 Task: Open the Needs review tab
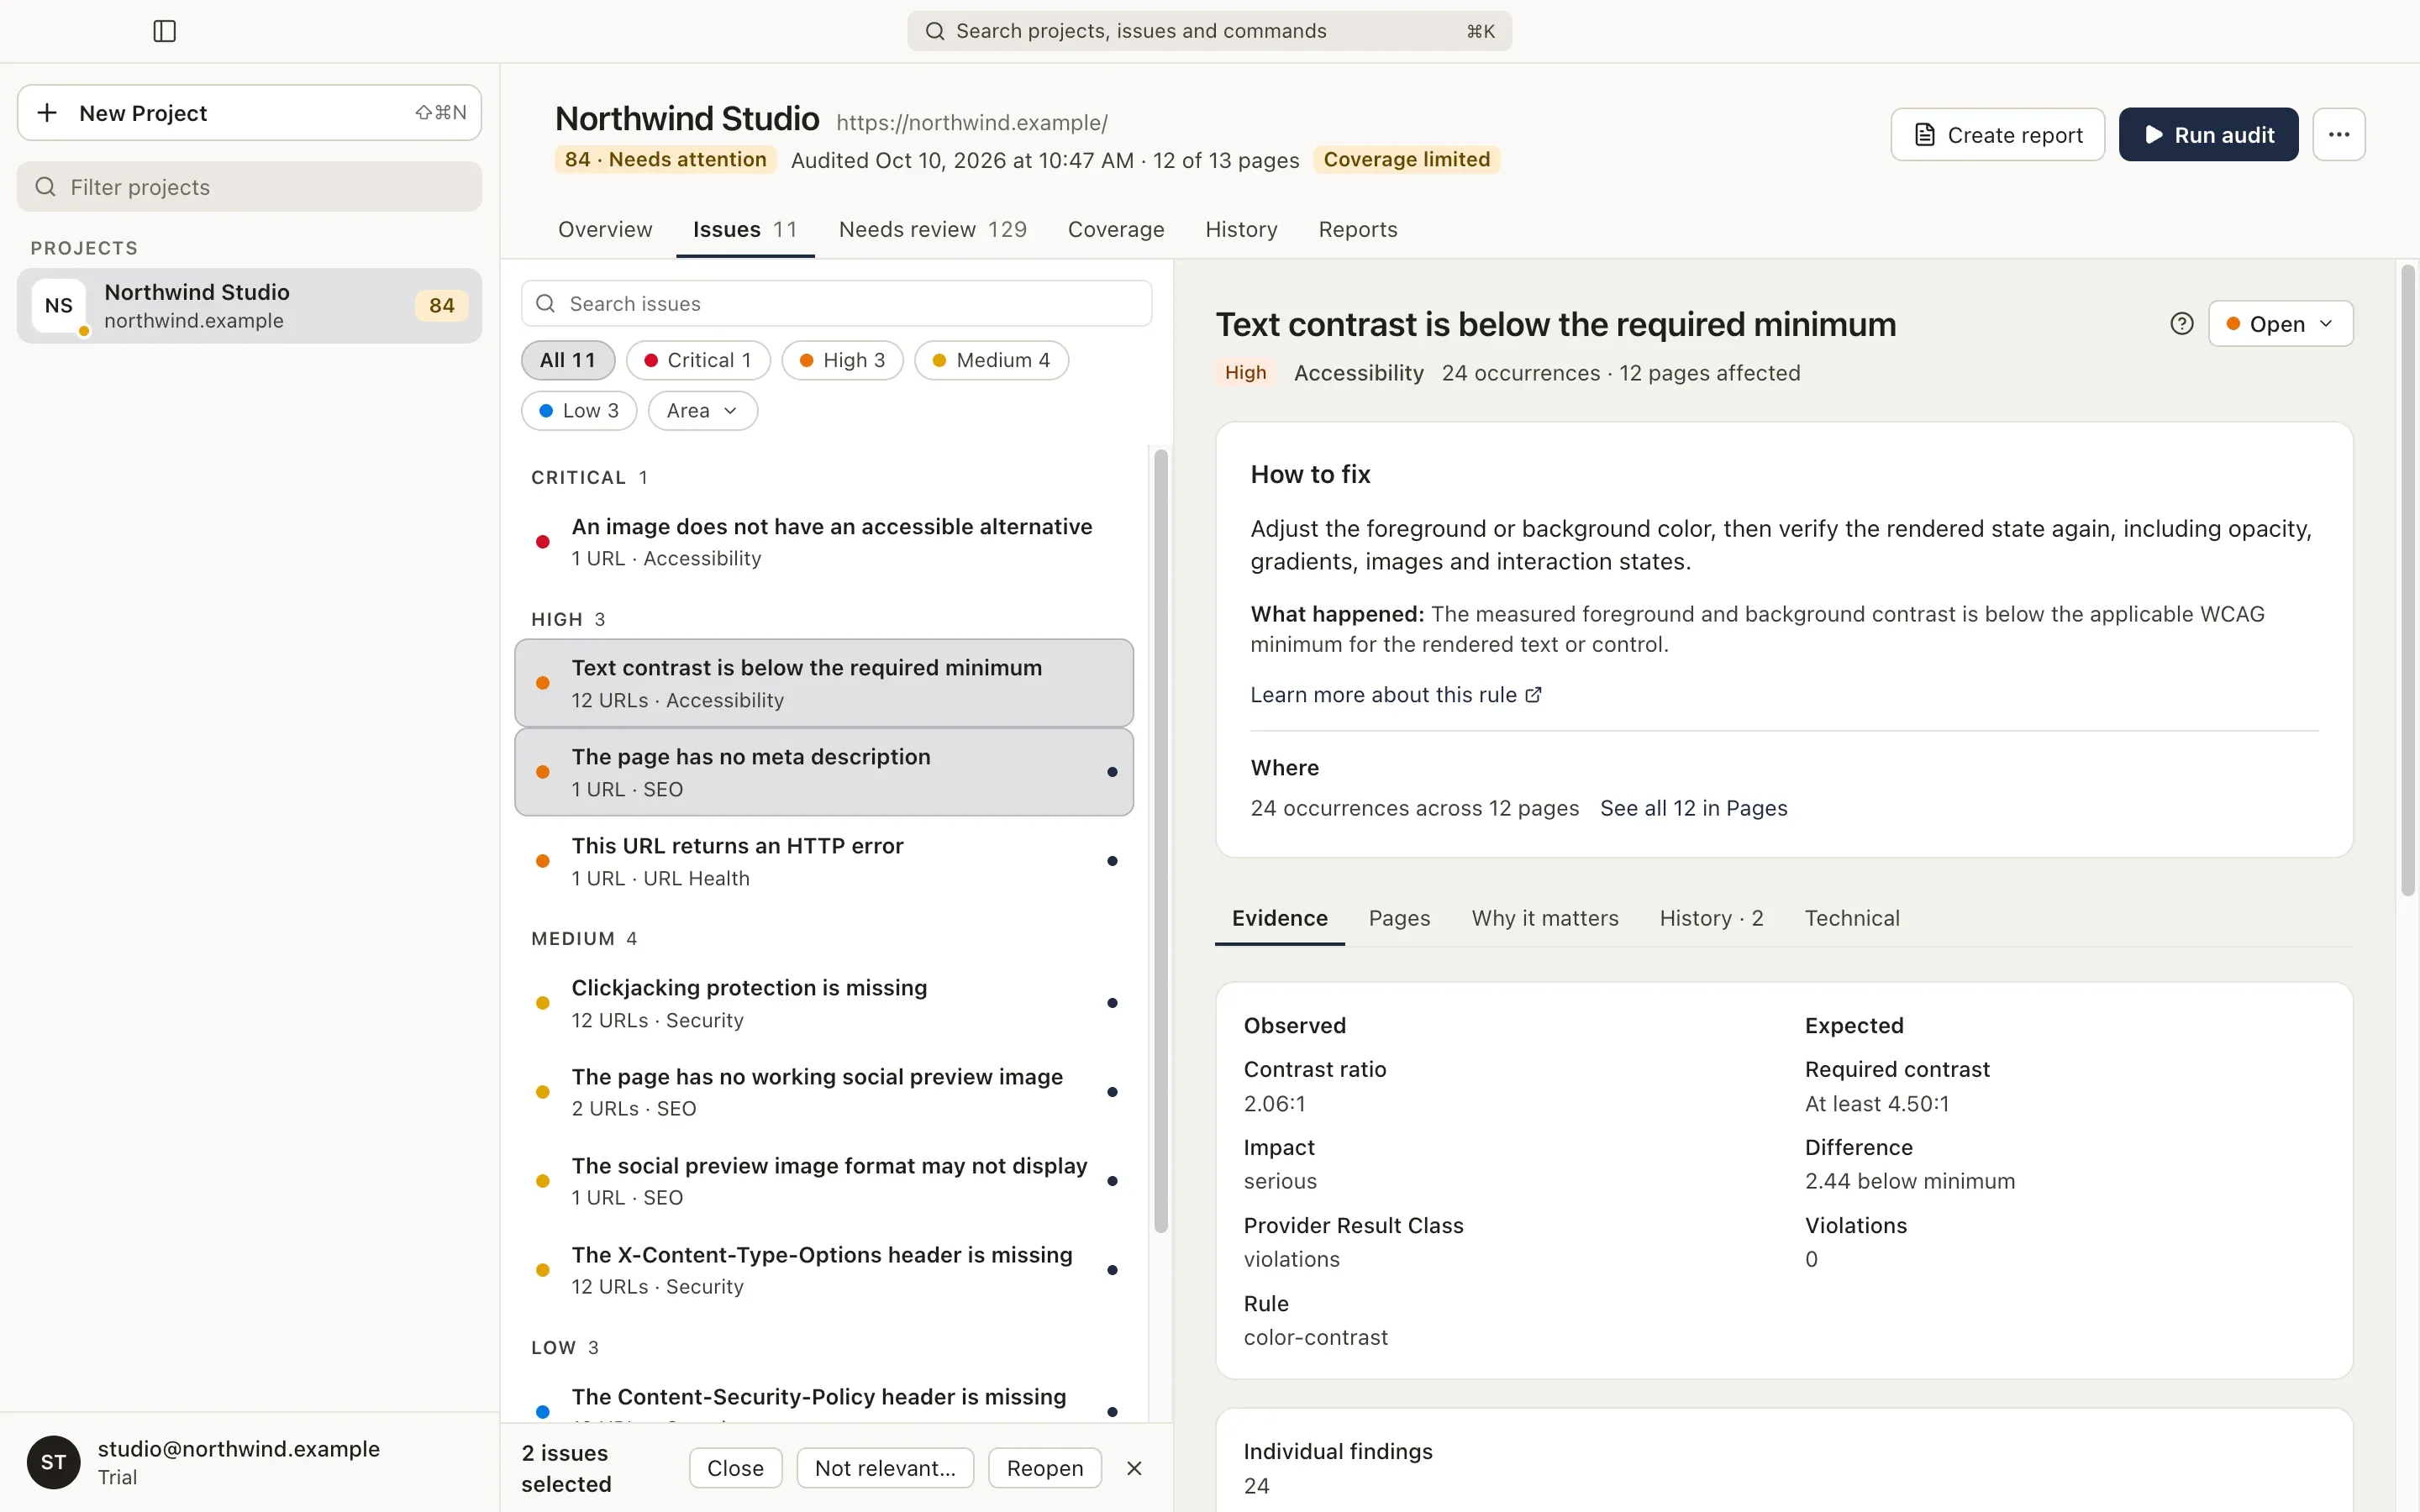[933, 229]
